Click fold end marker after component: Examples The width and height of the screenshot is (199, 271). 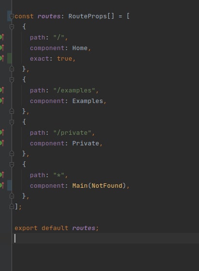12,111
